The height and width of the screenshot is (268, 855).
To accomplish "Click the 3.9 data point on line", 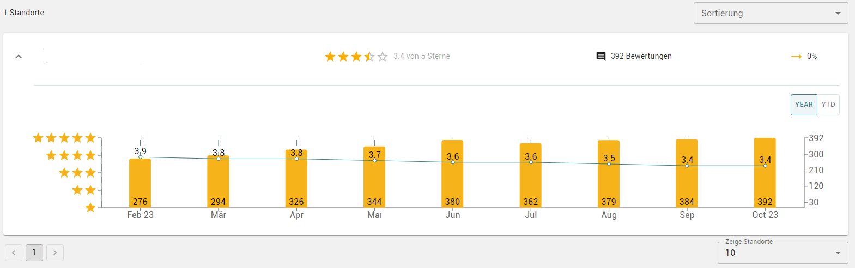I will click(141, 157).
